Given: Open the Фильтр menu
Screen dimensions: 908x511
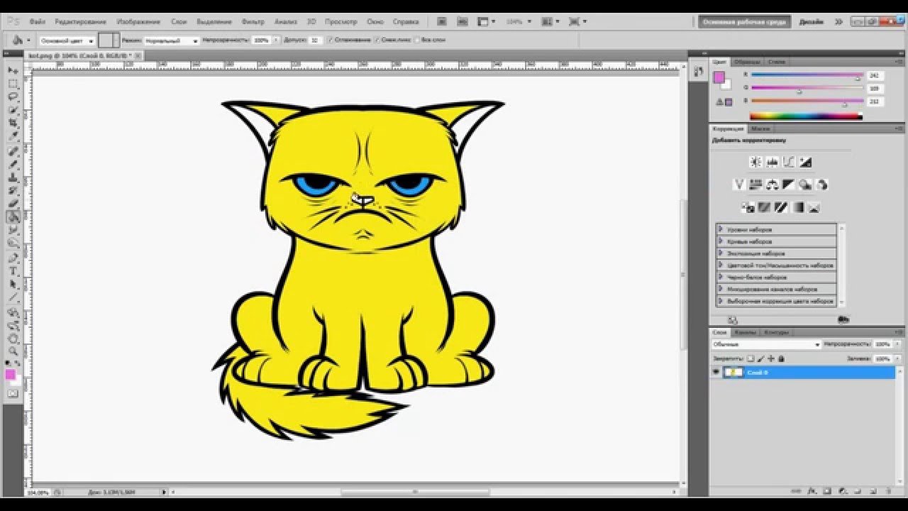Looking at the screenshot, I should click(253, 22).
